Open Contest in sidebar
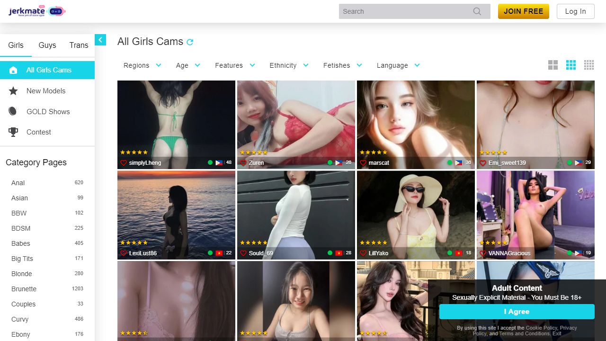Screen dimensions: 606x341 coord(47,132)
